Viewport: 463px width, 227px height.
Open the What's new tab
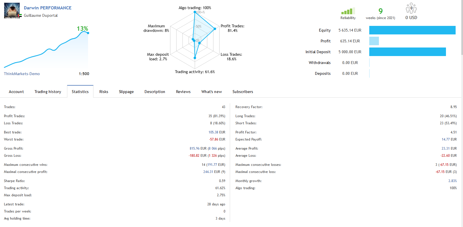tap(212, 92)
